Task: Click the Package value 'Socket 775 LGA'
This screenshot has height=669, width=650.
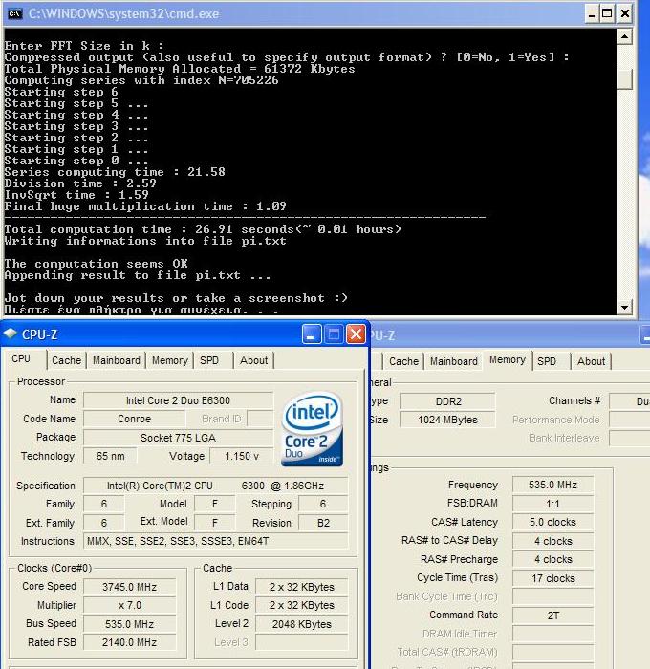Action: point(178,438)
